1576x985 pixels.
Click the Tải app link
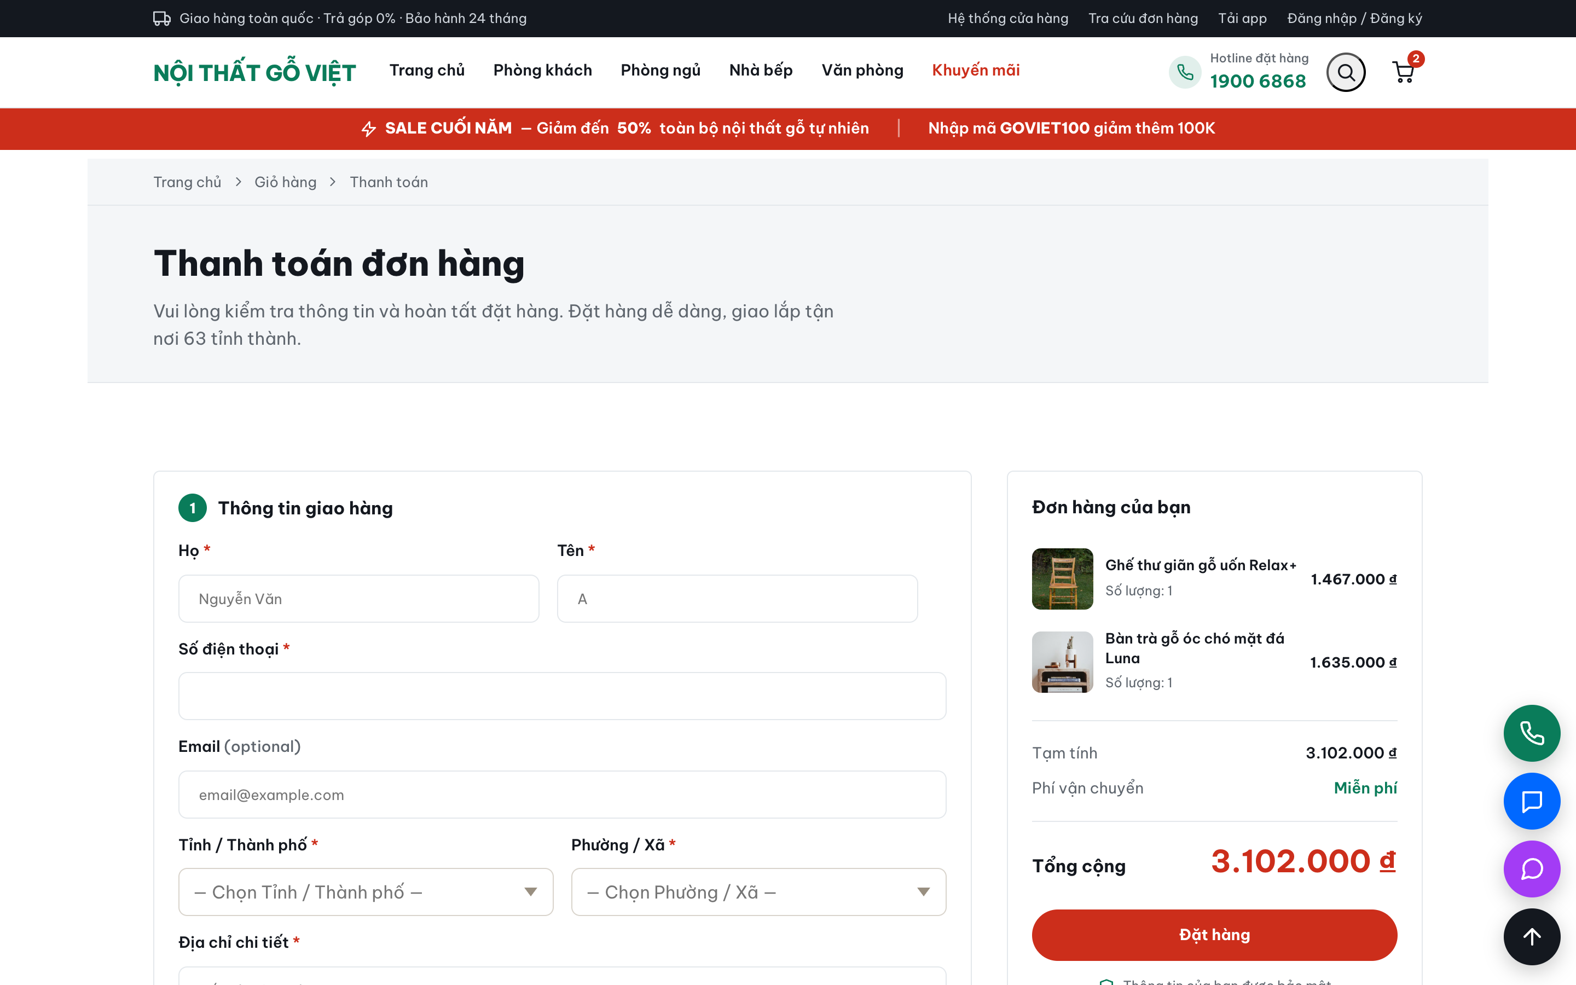pyautogui.click(x=1242, y=18)
